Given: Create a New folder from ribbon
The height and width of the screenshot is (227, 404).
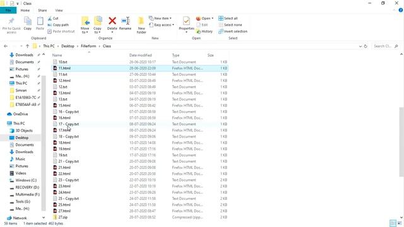Looking at the screenshot, I should coord(141,25).
